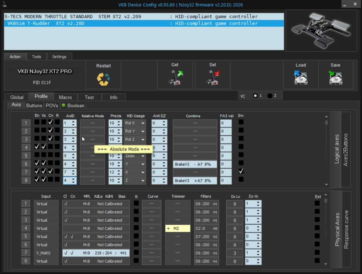Click the logical axes scrollbar thumb
Image resolution: width=362 pixels, height=274 pixels.
[326, 122]
